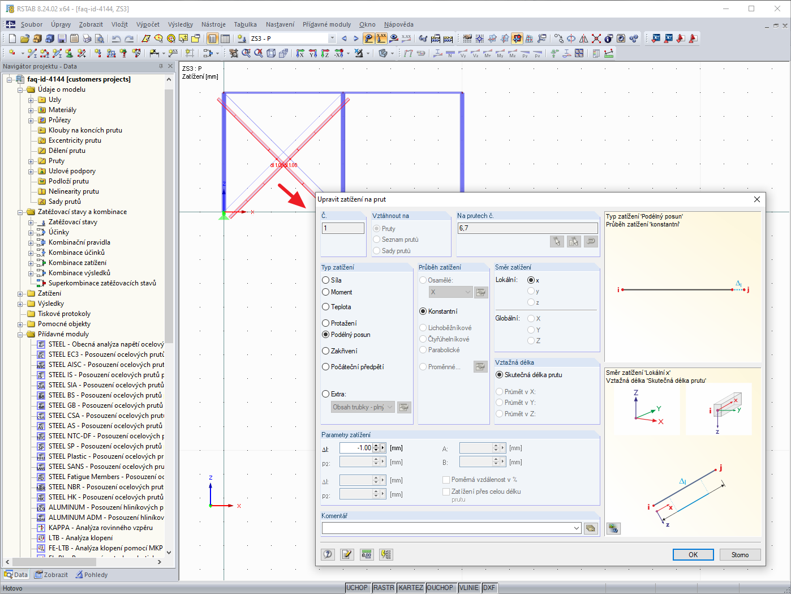Open the help icon in the load dialog
Screen dimensions: 791x594
[x=328, y=554]
